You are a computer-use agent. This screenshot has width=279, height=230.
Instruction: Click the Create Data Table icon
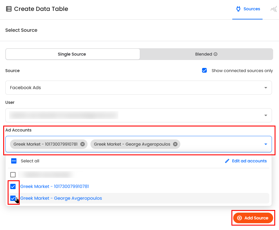9,9
